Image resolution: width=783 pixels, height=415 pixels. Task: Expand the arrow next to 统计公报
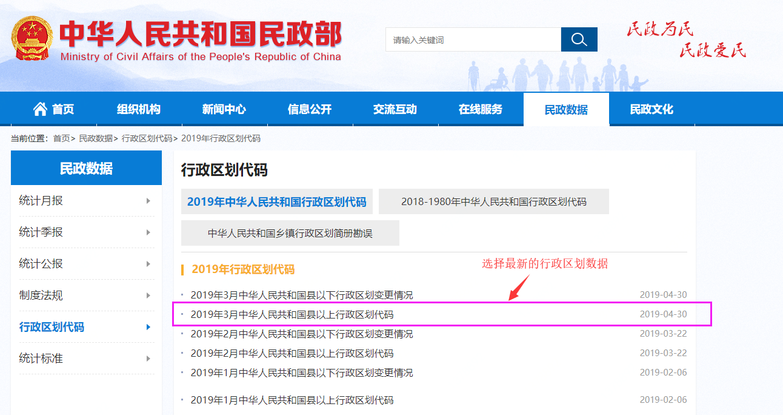coord(148,264)
